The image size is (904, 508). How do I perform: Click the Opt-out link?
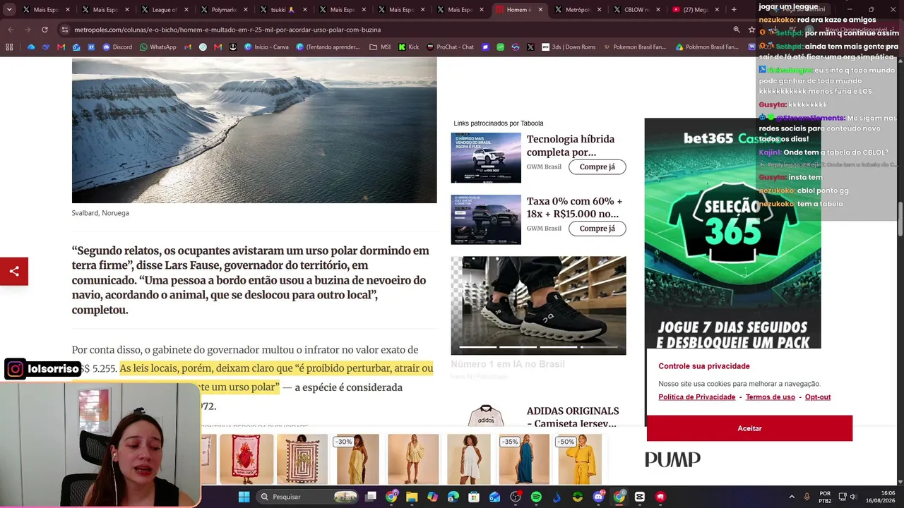pyautogui.click(x=818, y=397)
